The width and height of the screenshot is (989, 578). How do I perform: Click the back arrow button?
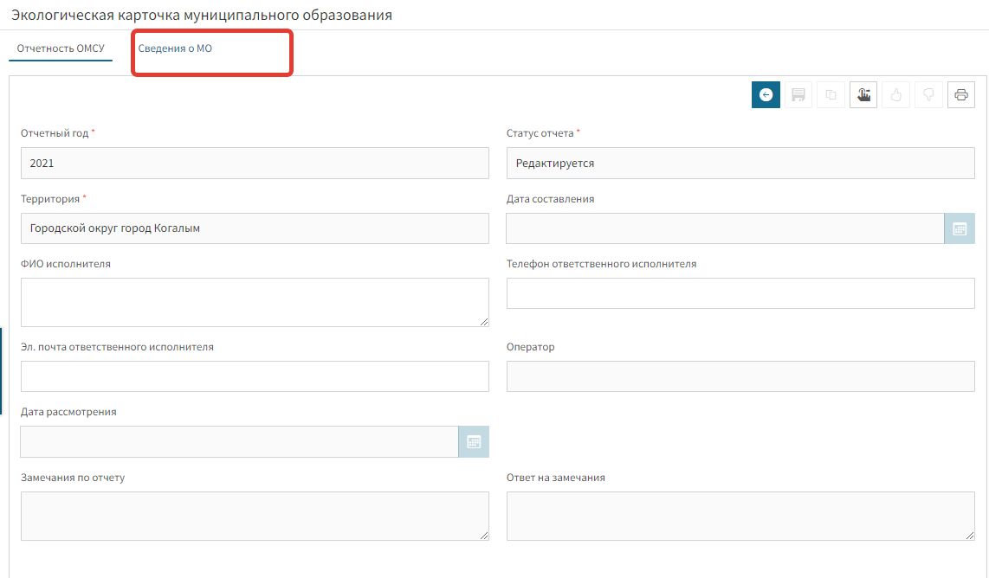tap(766, 95)
